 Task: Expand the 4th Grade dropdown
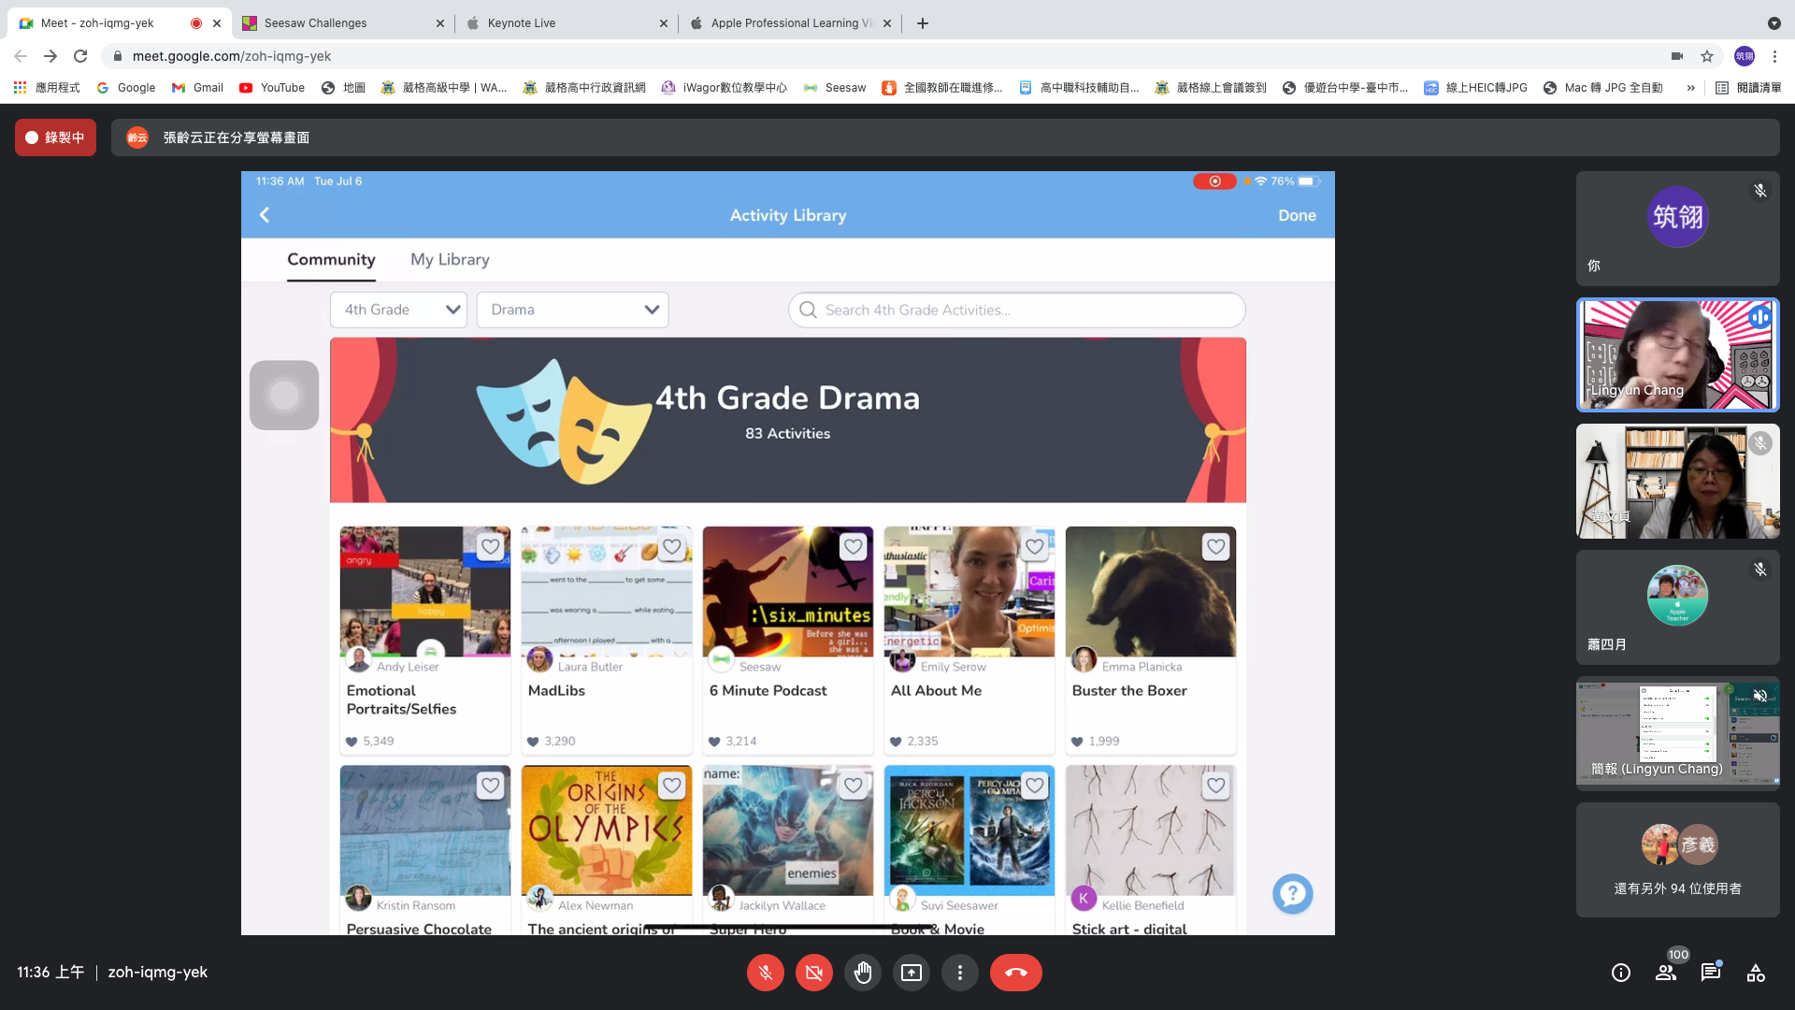[x=398, y=310]
